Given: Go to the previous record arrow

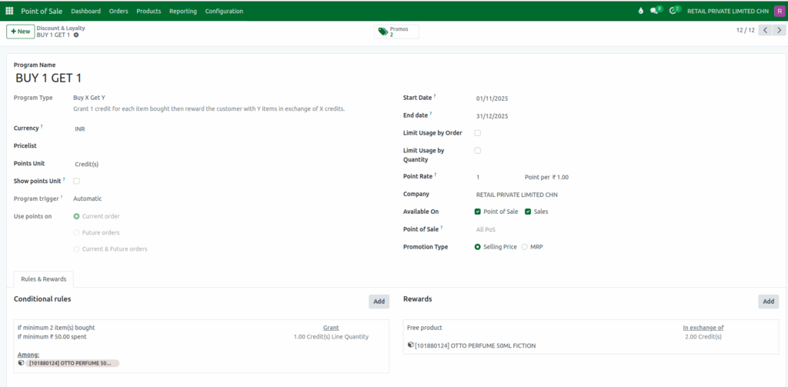Looking at the screenshot, I should tap(765, 31).
